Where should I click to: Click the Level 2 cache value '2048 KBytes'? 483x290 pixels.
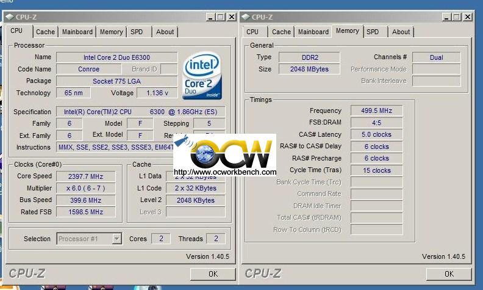point(196,200)
